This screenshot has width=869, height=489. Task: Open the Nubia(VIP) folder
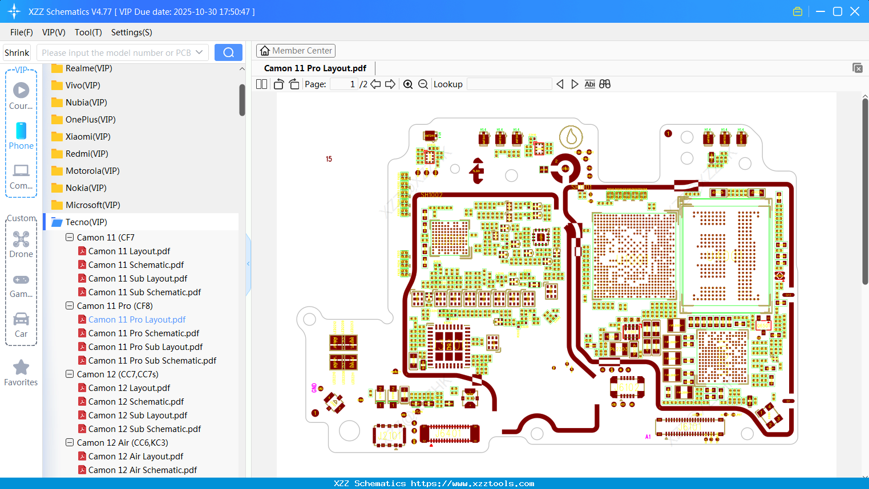point(86,103)
